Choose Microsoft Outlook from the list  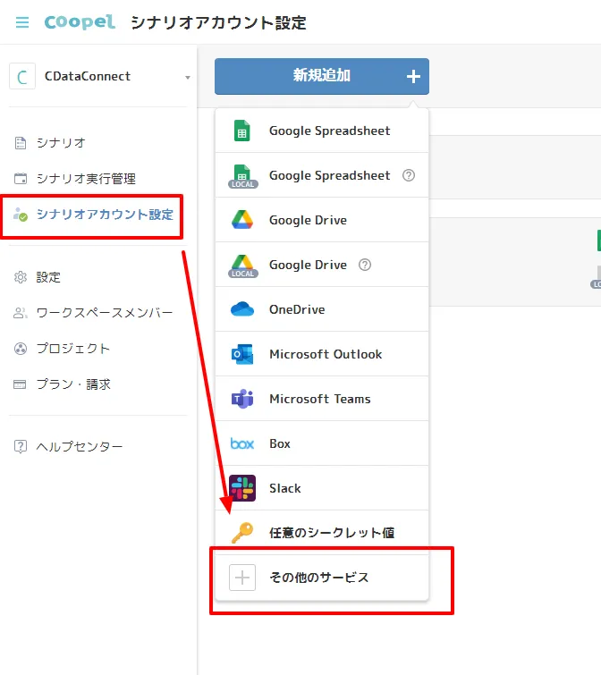[x=326, y=354]
